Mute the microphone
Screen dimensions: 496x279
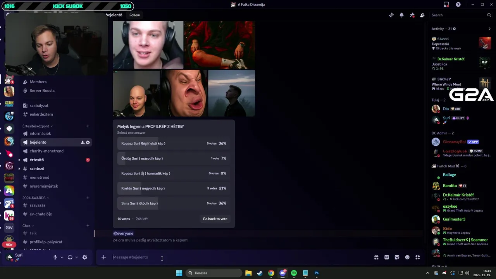(x=55, y=257)
